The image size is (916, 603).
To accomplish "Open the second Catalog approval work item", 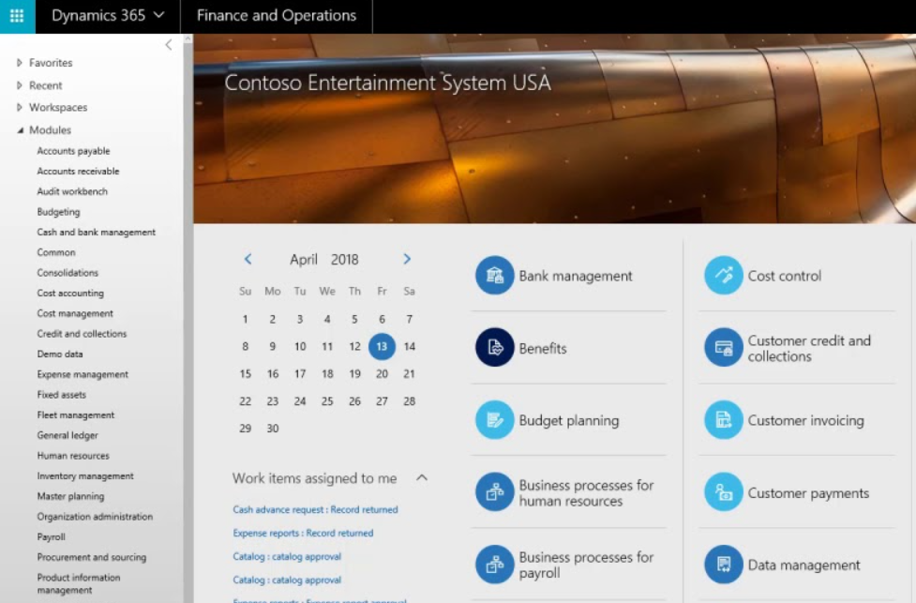I will click(287, 580).
